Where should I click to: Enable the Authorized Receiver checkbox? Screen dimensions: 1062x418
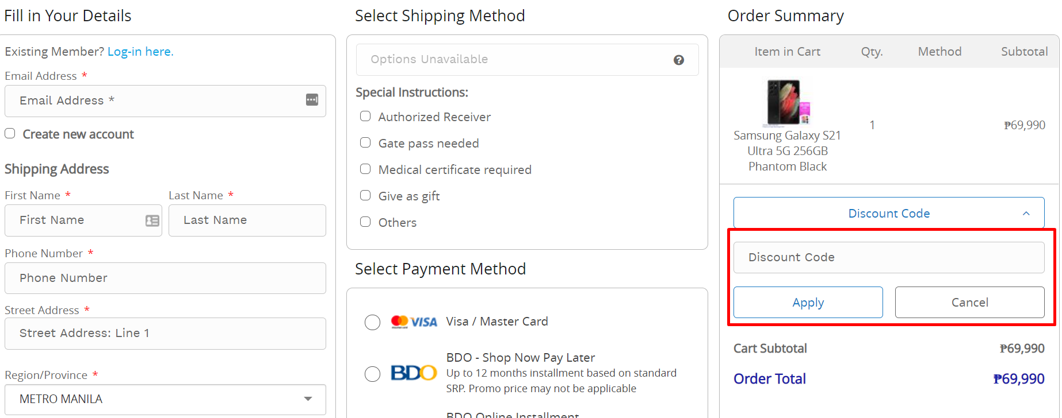(x=365, y=116)
